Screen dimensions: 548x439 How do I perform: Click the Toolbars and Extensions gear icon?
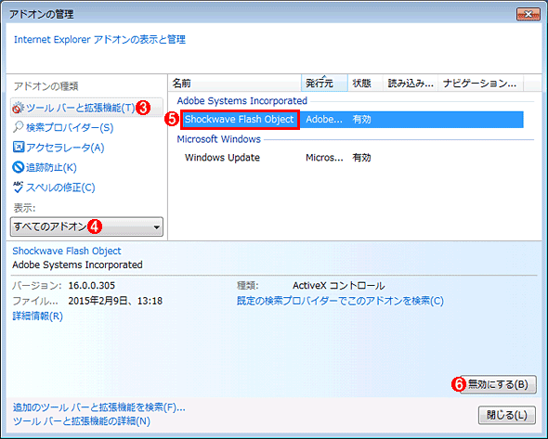19,108
